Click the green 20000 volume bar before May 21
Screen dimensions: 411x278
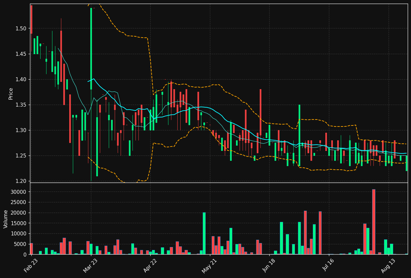204,233
